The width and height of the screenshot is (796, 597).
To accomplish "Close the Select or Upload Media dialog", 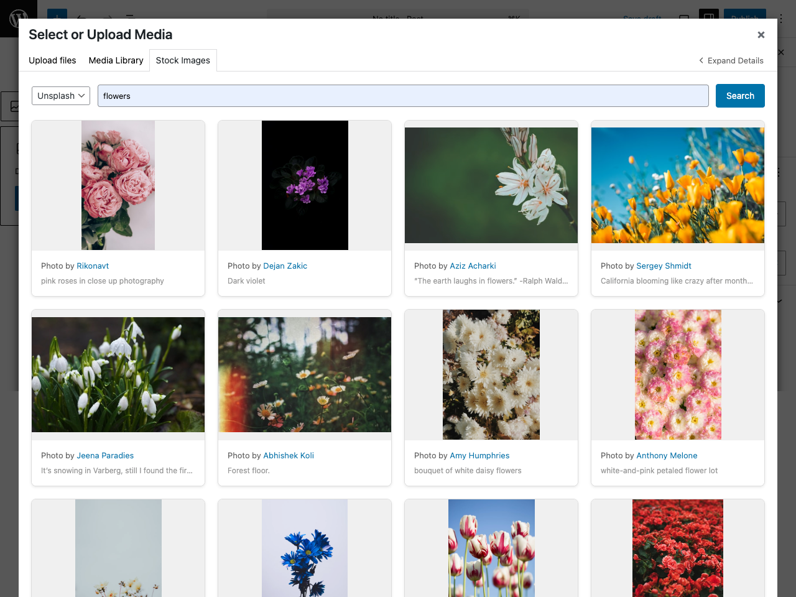I will point(761,35).
